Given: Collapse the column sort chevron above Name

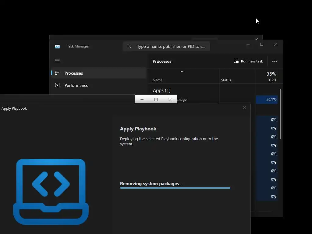Looking at the screenshot, I should tap(182, 72).
